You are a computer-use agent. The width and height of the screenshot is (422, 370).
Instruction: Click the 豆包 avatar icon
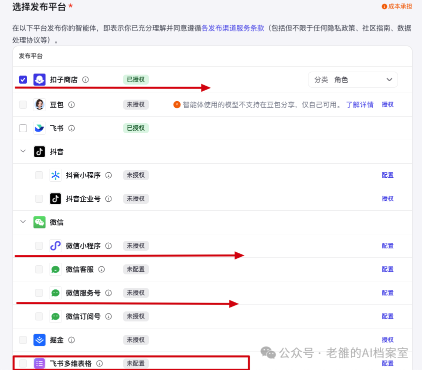[x=39, y=105]
